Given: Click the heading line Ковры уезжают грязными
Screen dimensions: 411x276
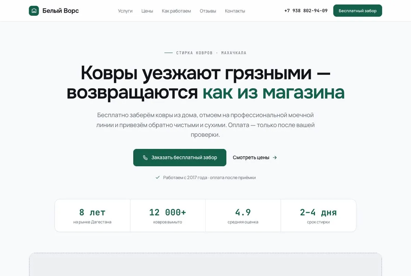Looking at the screenshot, I should tap(206, 73).
